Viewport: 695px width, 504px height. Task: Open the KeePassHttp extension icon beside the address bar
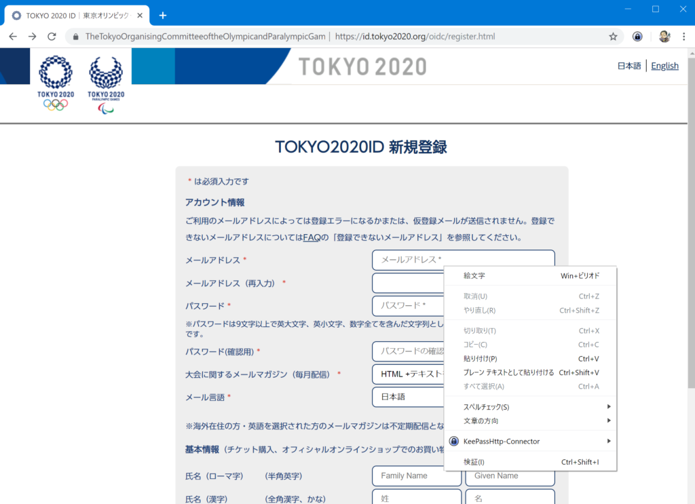tap(636, 37)
